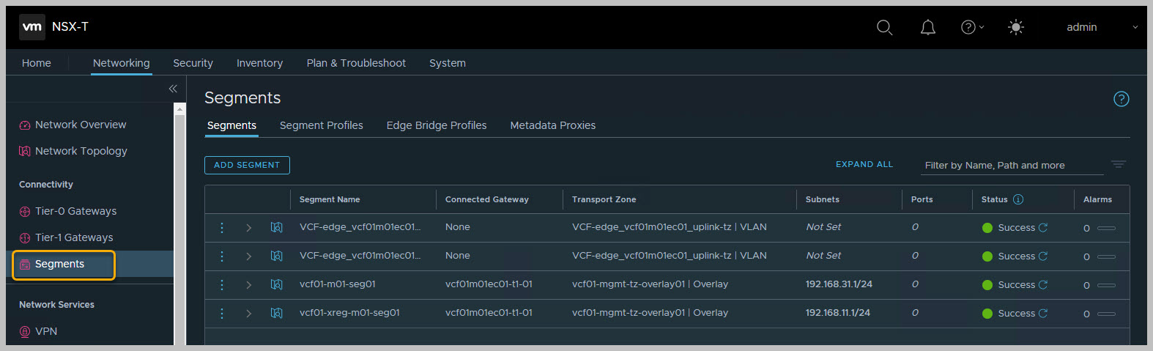Viewport: 1153px width, 351px height.
Task: Collapse the left navigation sidebar
Action: click(x=173, y=89)
